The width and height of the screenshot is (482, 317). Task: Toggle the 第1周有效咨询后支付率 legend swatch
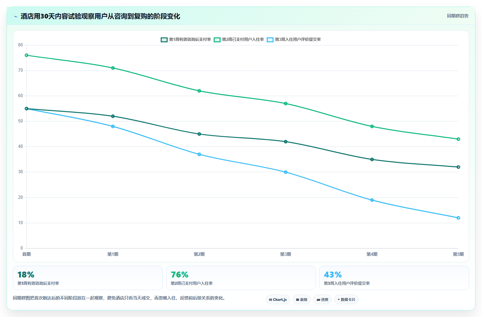[x=164, y=40]
